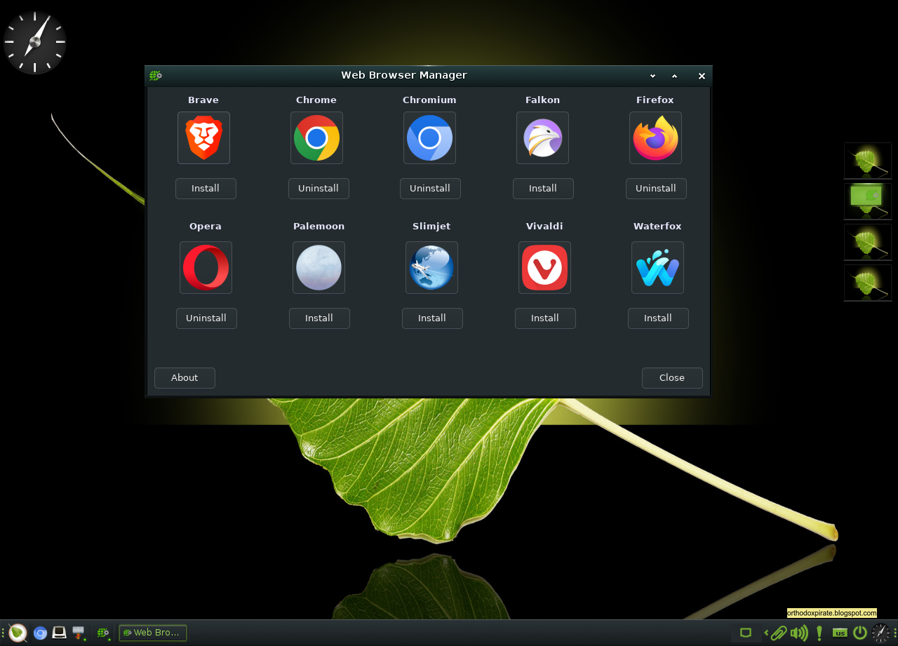Click the Brave lion logo icon
Viewport: 898px width, 646px height.
click(203, 137)
